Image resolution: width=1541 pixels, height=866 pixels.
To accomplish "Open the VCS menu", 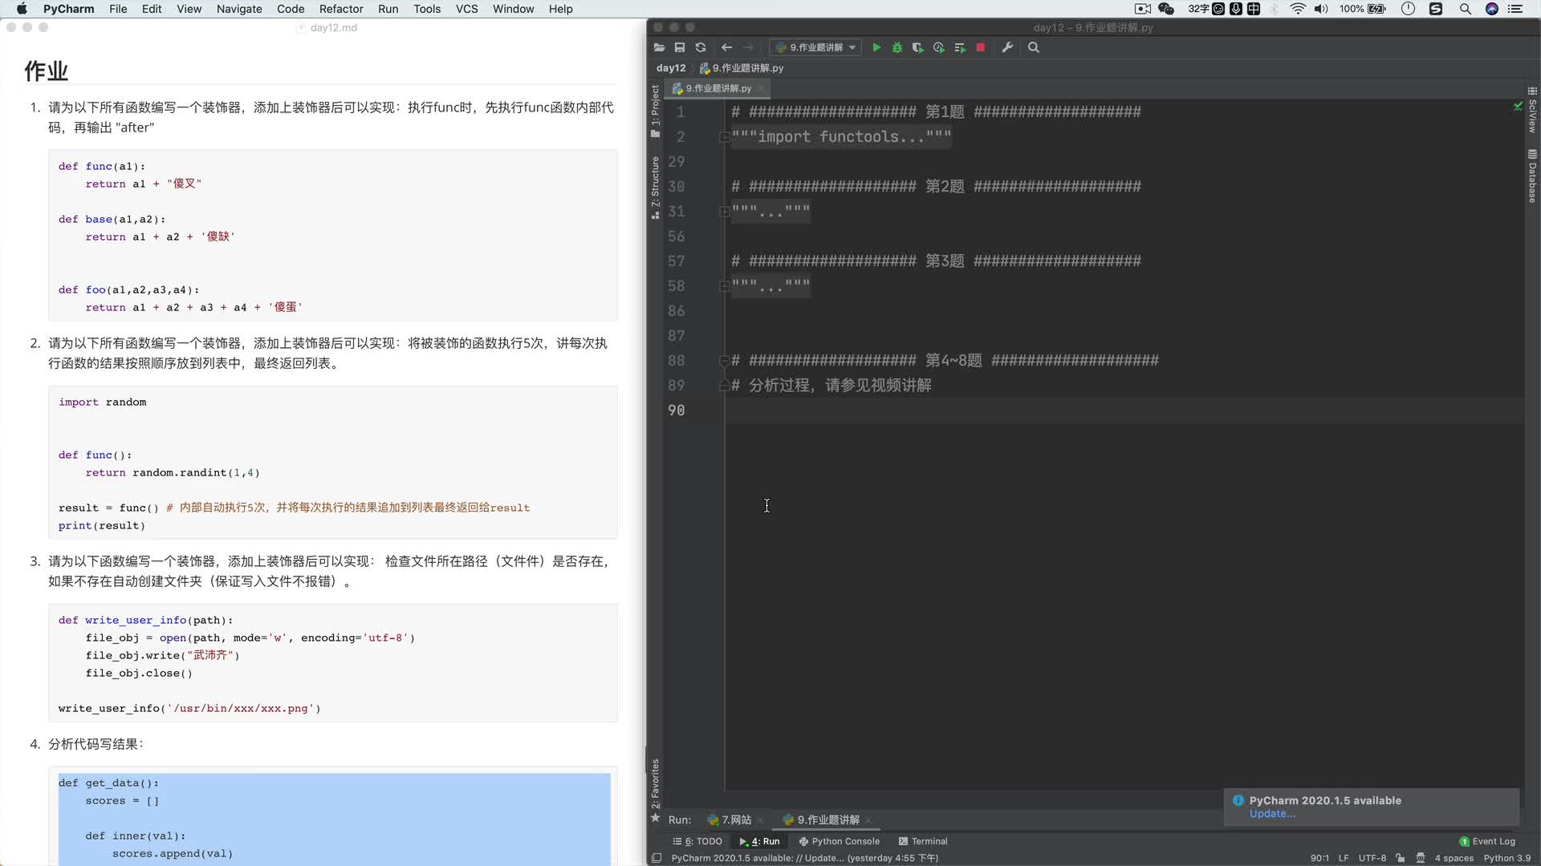I will (466, 9).
